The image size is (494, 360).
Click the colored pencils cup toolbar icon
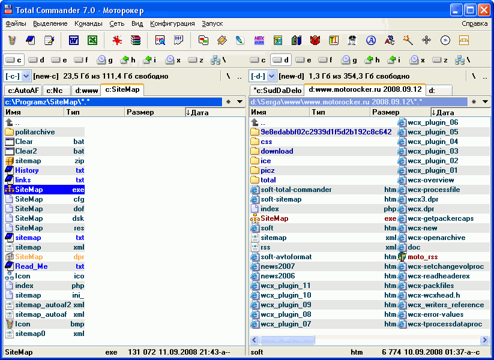pyautogui.click(x=12, y=40)
